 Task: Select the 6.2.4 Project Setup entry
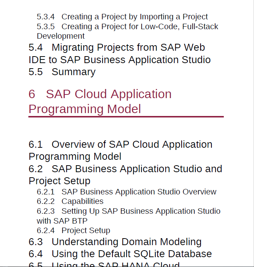click(x=74, y=231)
